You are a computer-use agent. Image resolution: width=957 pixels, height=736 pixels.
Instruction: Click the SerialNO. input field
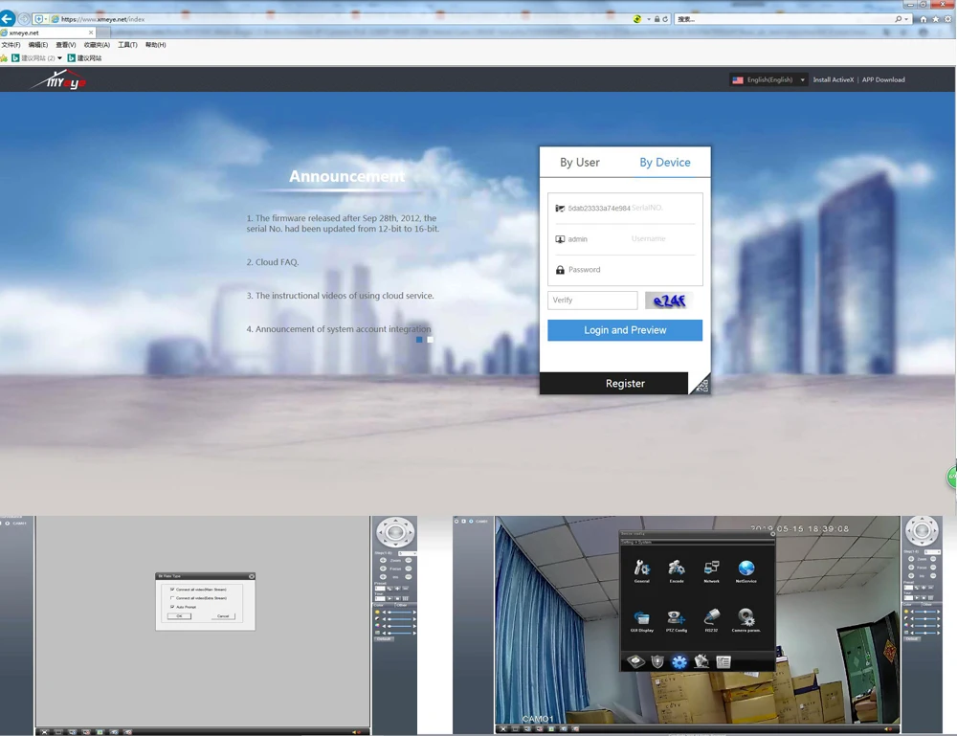(625, 208)
